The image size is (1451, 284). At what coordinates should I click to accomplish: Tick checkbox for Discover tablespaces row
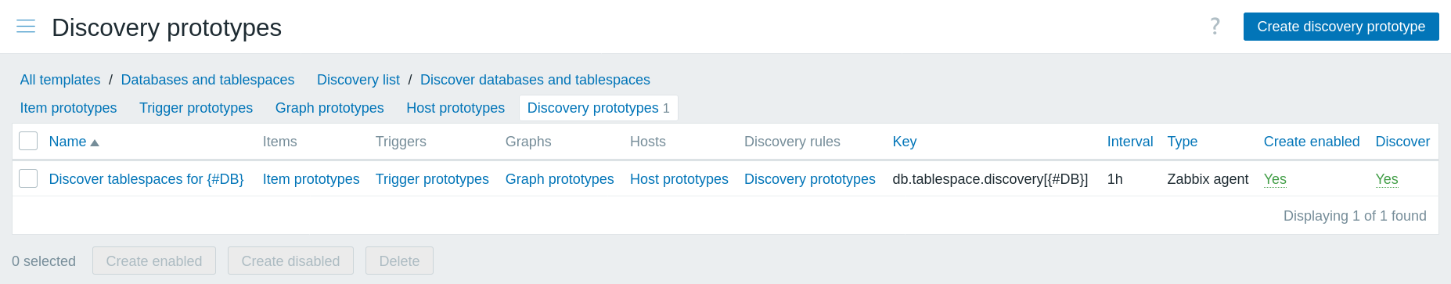(28, 178)
